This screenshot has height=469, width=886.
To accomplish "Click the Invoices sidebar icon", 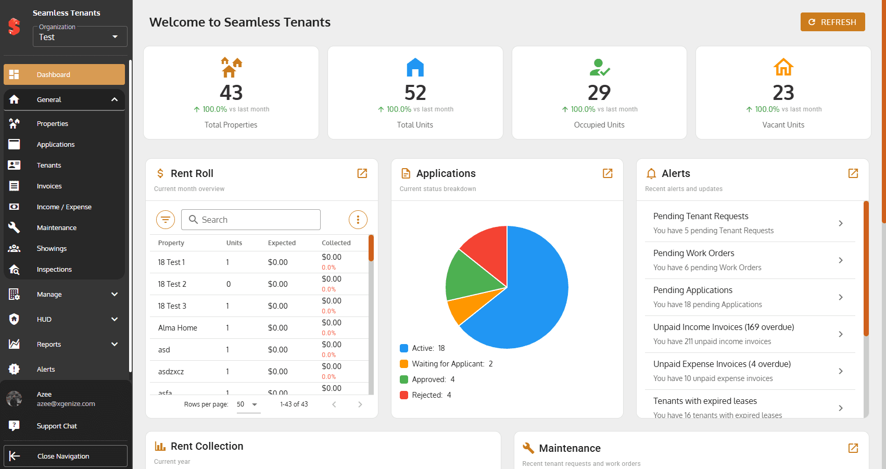I will point(14,186).
